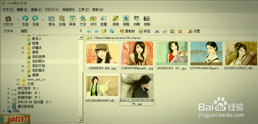Open the 拍照 camera capture tool

coord(147,21)
